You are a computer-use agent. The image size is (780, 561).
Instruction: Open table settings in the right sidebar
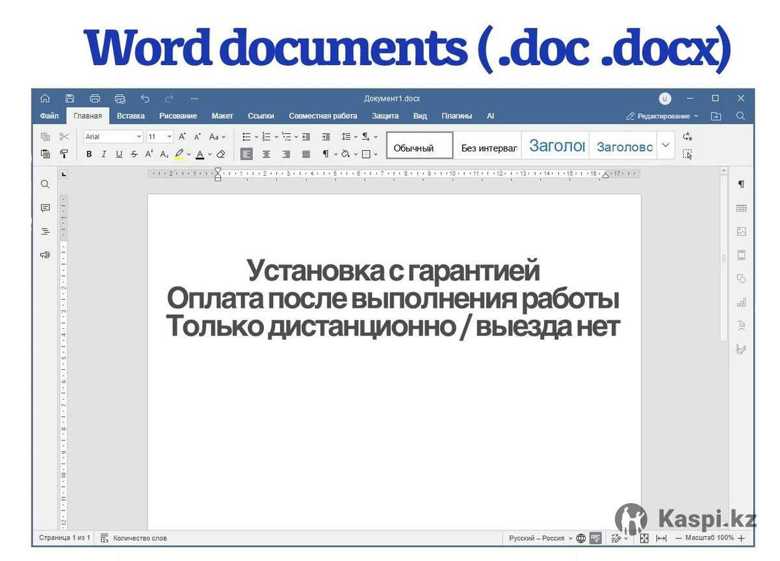[x=741, y=208]
